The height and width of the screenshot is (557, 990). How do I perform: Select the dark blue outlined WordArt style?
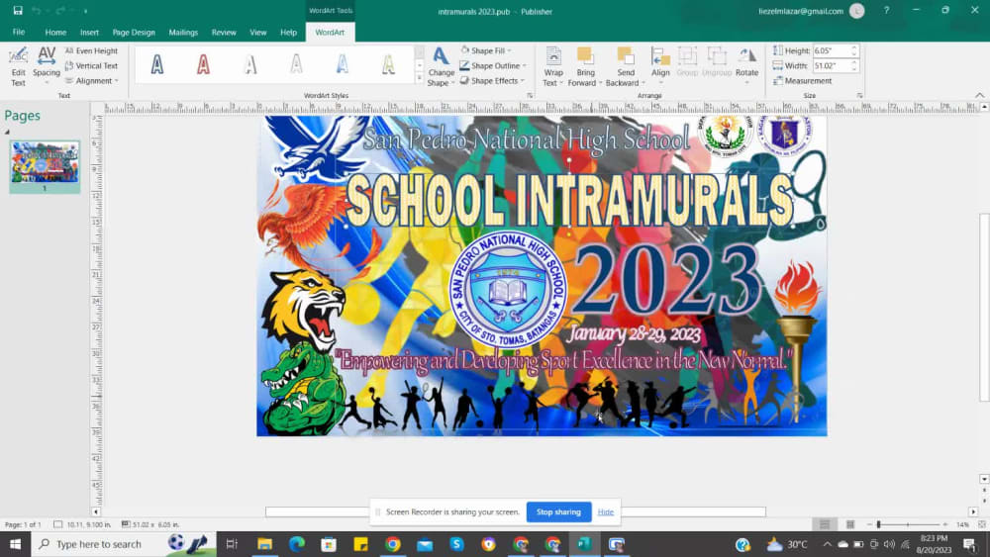click(157, 64)
